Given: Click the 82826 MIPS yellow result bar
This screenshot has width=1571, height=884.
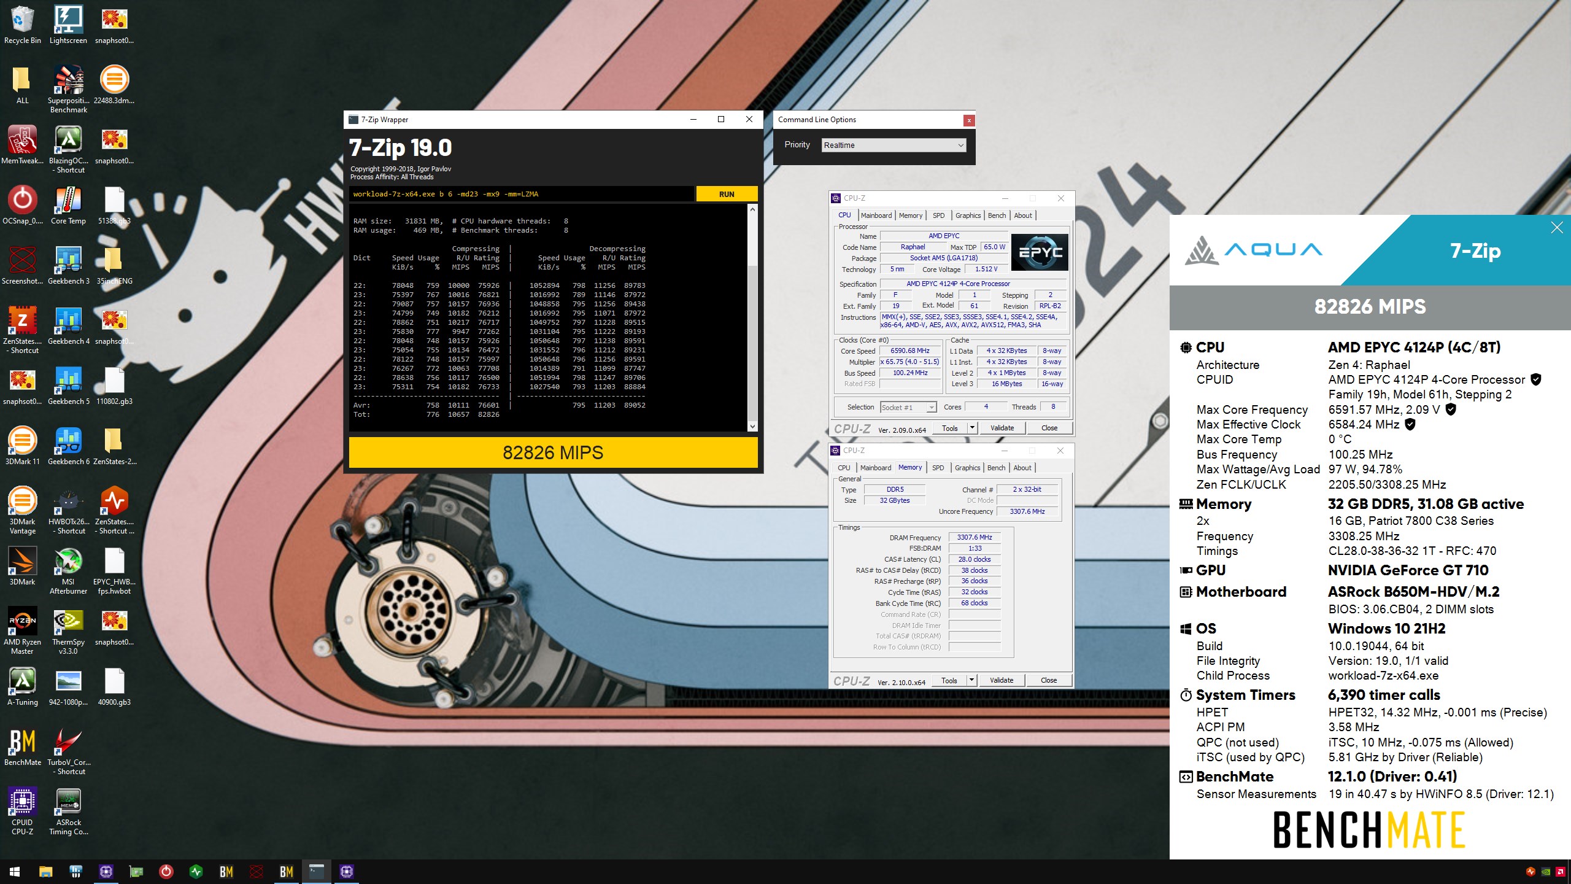Looking at the screenshot, I should 553,452.
